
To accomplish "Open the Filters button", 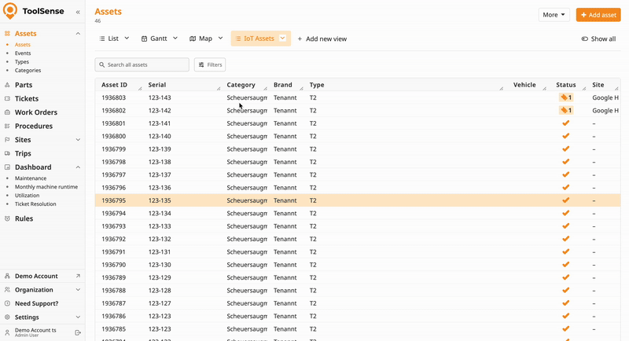I will point(210,64).
